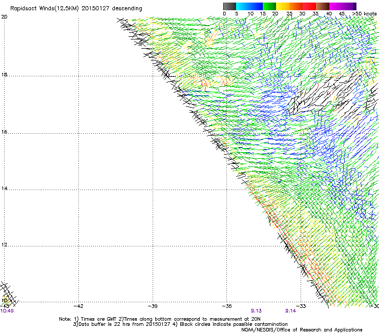This screenshot has width=379, height=333.
Task: Select the green 15-20 knots legend band
Action: tap(269, 6)
